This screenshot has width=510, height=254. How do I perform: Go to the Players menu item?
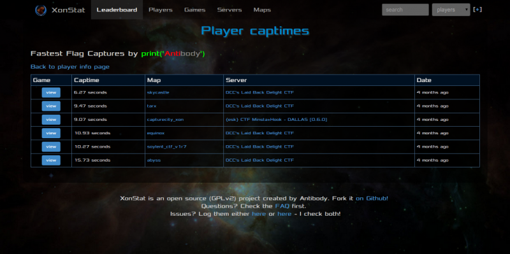(x=161, y=10)
